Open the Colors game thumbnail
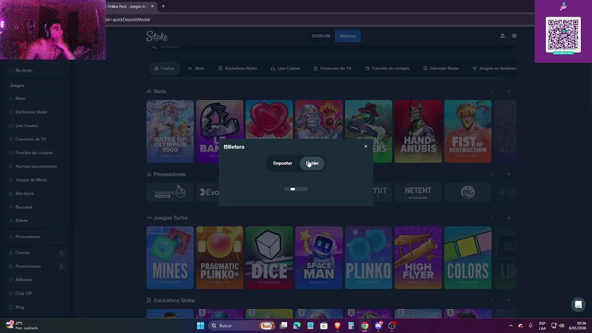592x333 pixels. pos(468,258)
